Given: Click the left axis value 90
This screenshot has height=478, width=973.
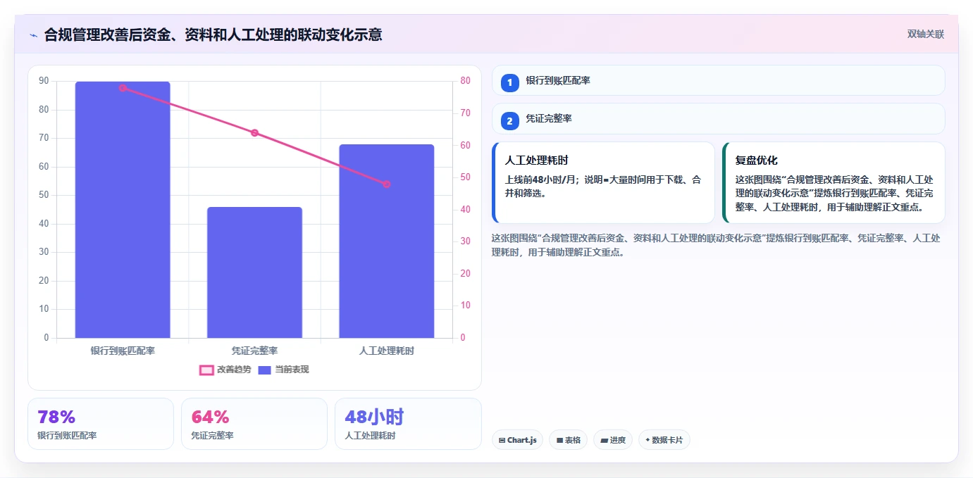Looking at the screenshot, I should [x=44, y=81].
